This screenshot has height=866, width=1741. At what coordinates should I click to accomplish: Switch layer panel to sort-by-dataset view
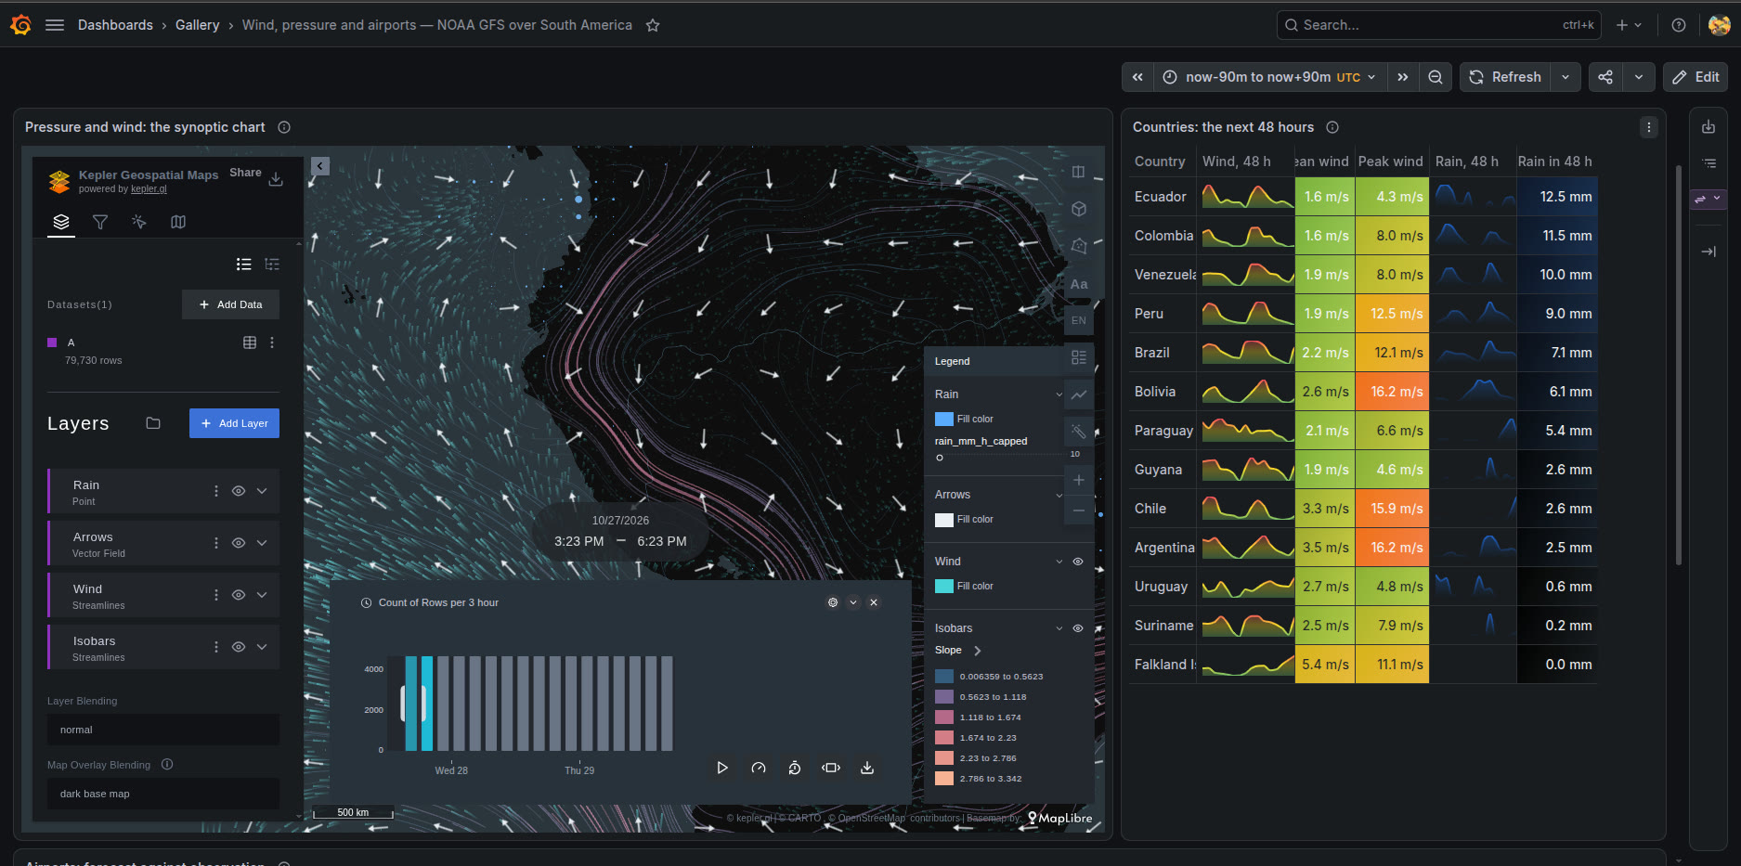point(272,265)
